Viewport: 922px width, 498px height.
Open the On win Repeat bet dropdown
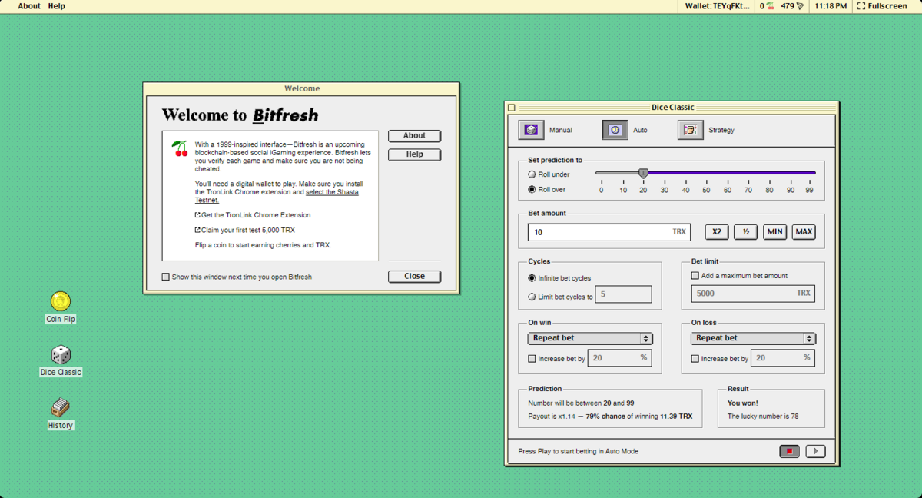pyautogui.click(x=590, y=338)
